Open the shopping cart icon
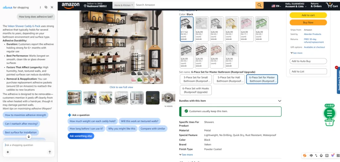This screenshot has width=340, height=162. coord(332,5)
